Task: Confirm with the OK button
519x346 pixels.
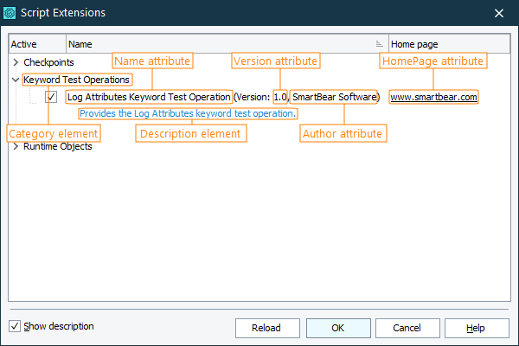Action: click(x=337, y=328)
